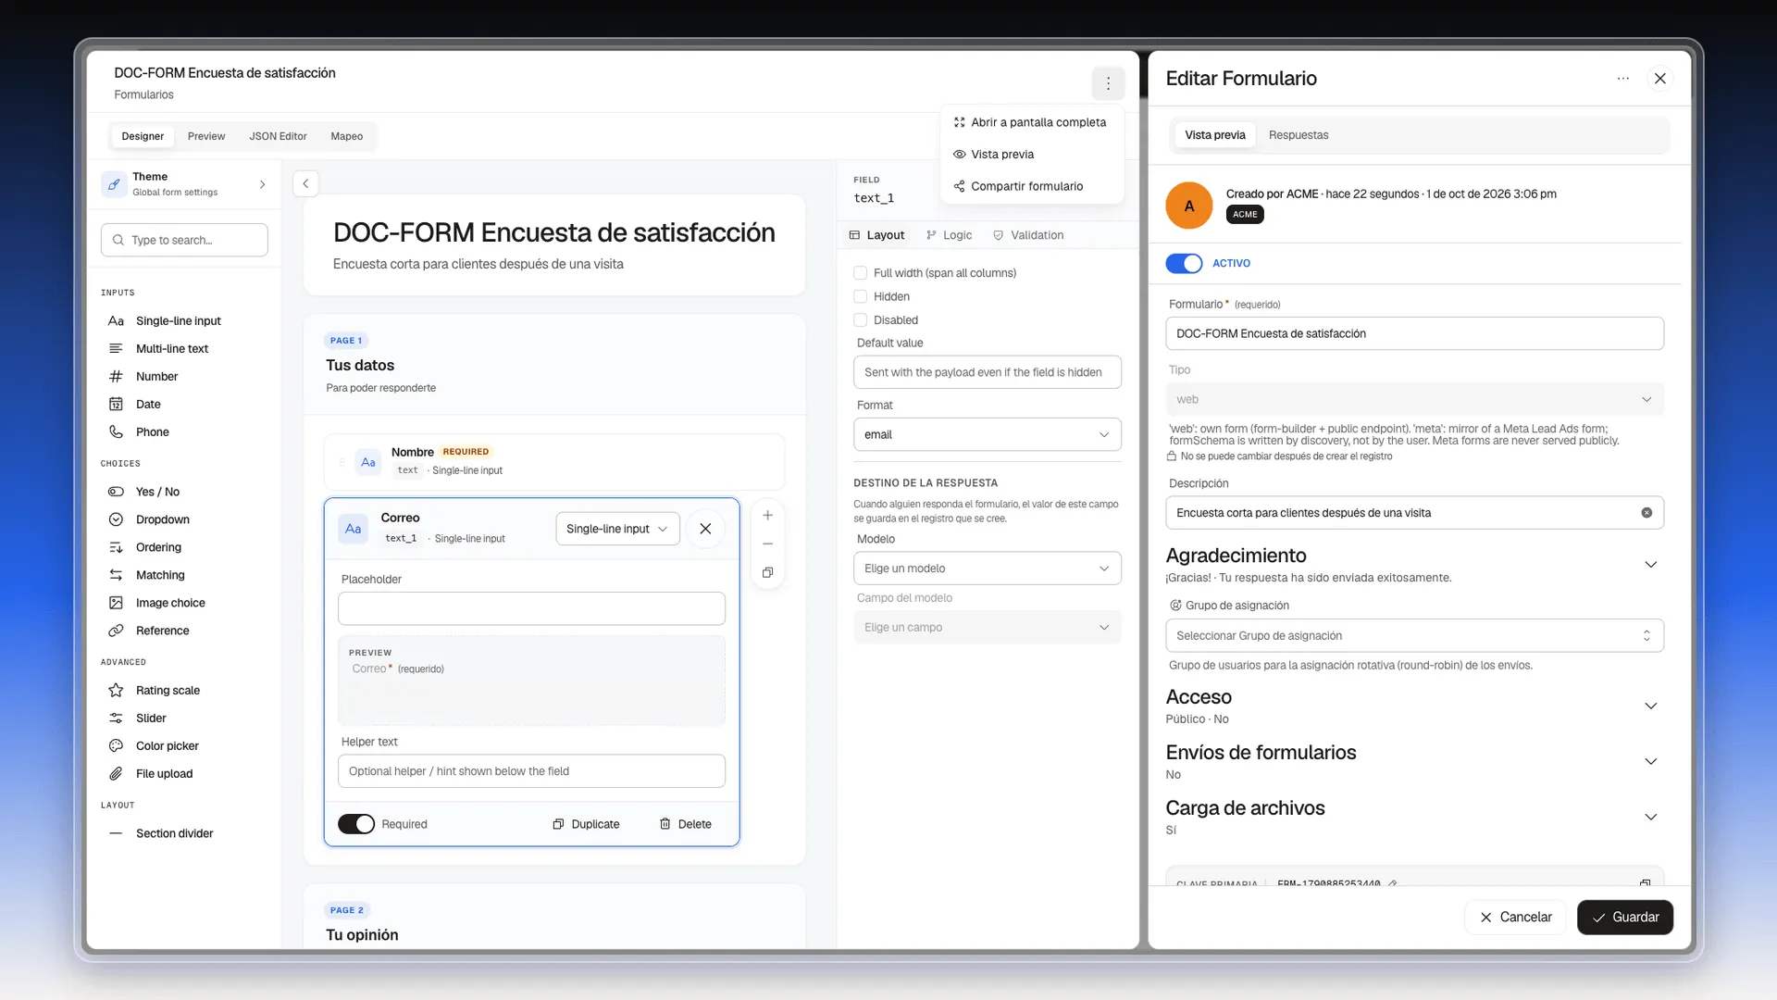Image resolution: width=1777 pixels, height=1000 pixels.
Task: Switch to the Mapeo tab
Action: tap(346, 136)
